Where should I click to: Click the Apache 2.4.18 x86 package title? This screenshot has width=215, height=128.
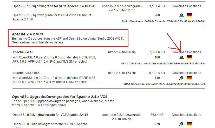(x=23, y=52)
